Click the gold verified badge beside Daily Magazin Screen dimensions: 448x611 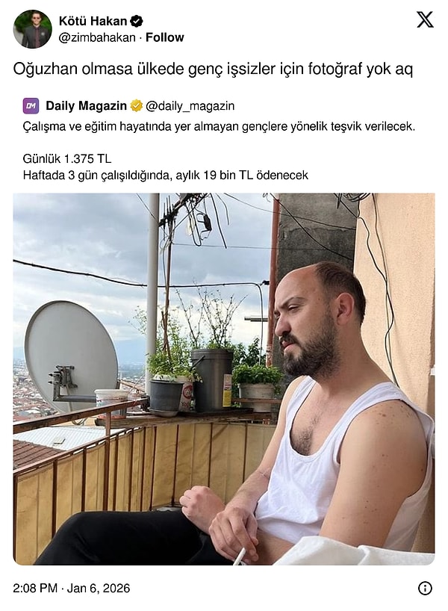[x=137, y=105]
